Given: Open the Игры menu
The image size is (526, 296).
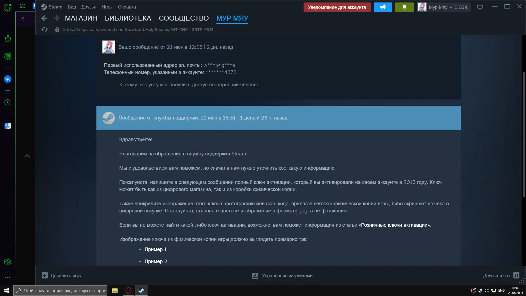Looking at the screenshot, I should point(107,7).
